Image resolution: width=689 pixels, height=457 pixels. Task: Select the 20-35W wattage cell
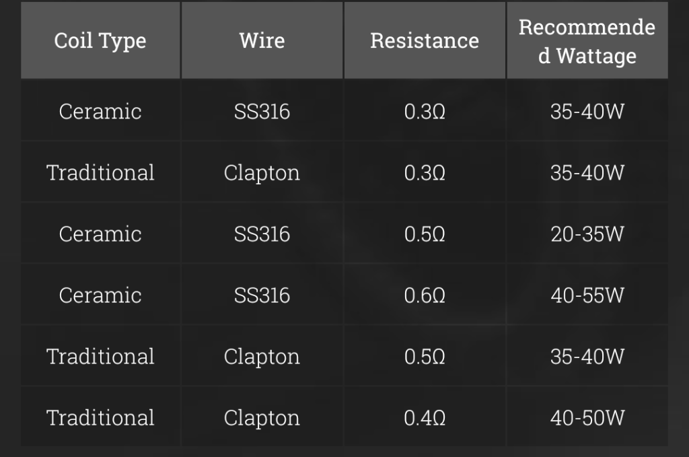[x=587, y=234]
